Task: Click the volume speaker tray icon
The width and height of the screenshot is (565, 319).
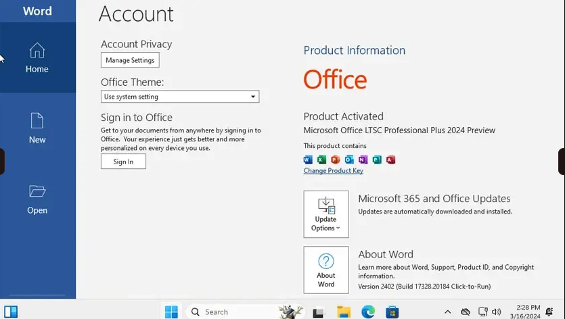Action: [497, 312]
